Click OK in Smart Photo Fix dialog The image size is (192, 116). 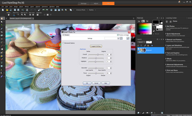point(87,83)
